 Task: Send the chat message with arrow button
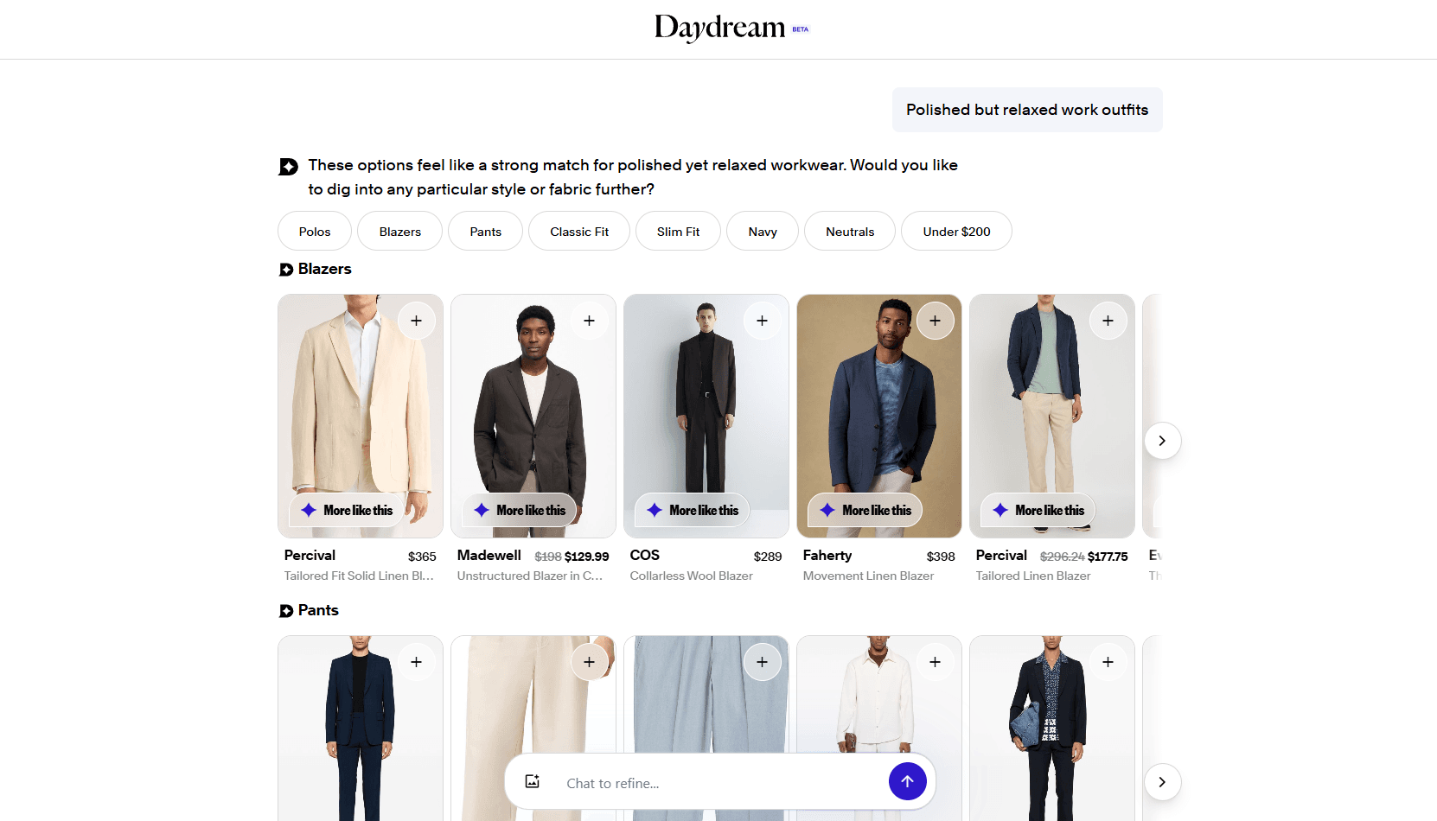907,781
